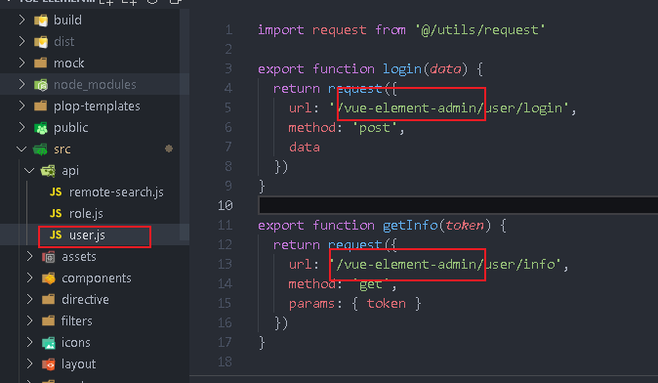Image resolution: width=658 pixels, height=383 pixels.
Task: Expand the plop-templates folder chevron
Action: 21,106
